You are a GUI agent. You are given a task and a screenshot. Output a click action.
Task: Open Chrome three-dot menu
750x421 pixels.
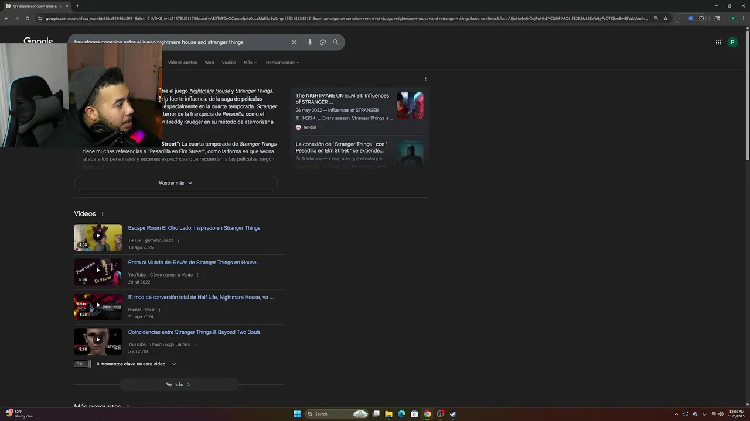click(x=743, y=18)
